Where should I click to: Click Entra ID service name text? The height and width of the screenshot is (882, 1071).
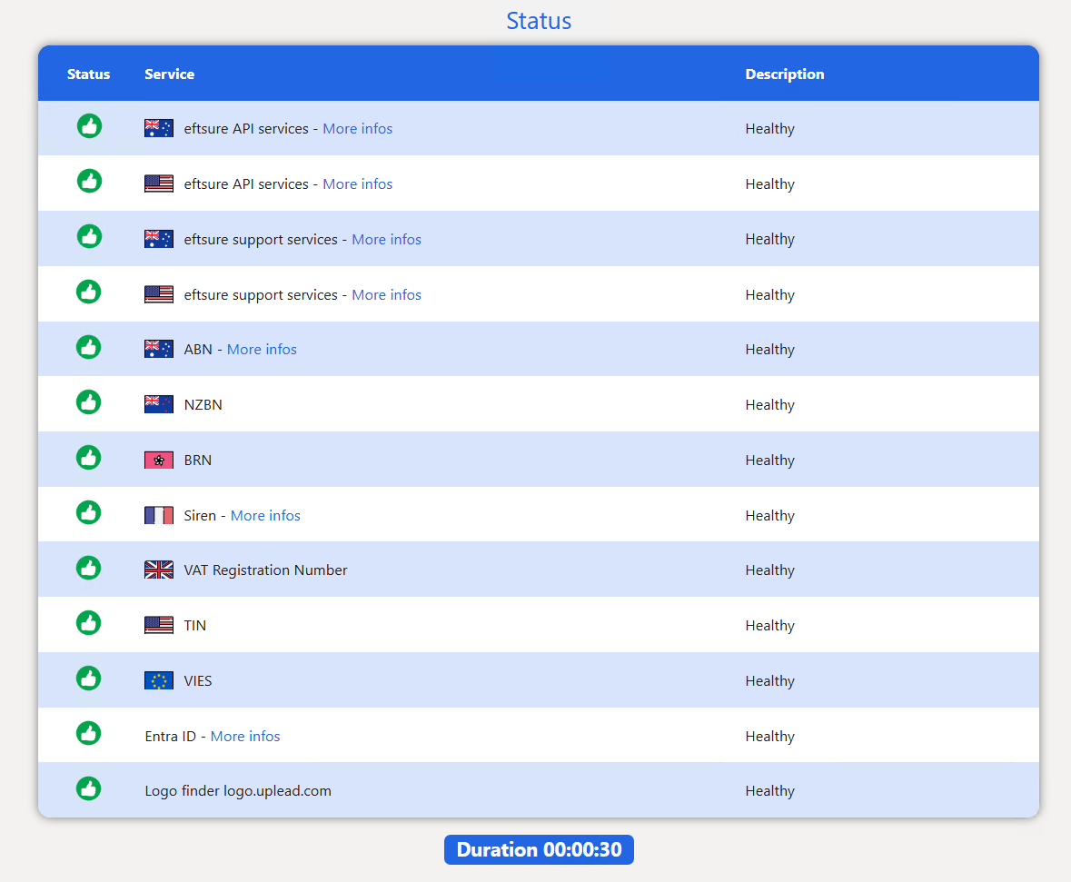click(170, 736)
